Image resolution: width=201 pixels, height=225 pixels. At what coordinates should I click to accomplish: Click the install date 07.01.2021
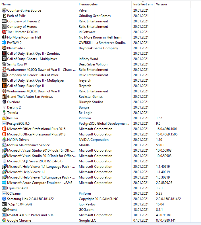tap(141, 220)
